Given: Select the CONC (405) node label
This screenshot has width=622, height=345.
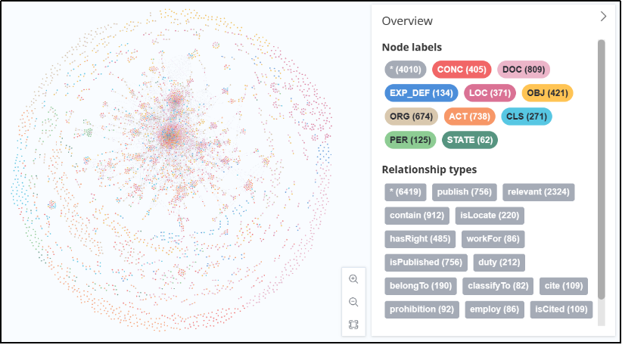Looking at the screenshot, I should pos(462,70).
